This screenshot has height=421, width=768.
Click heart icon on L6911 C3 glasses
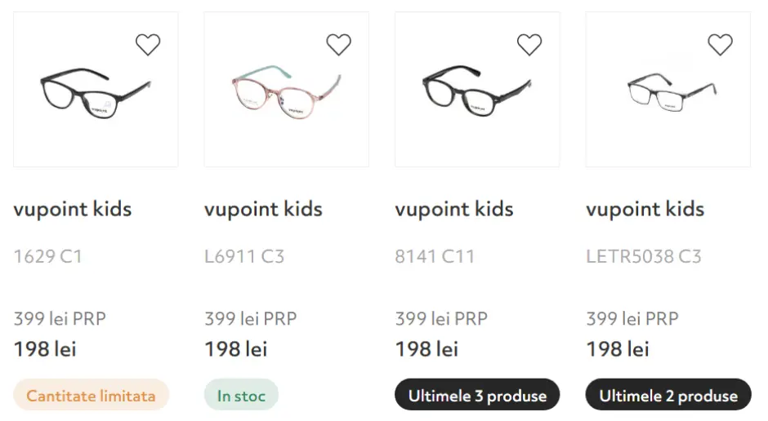338,45
